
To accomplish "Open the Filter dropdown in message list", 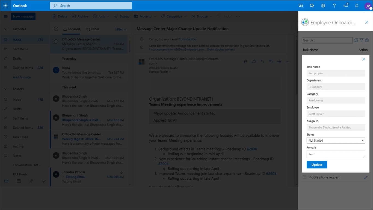I will pyautogui.click(x=121, y=29).
